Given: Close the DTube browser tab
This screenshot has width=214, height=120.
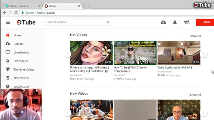Looking at the screenshot, I should [79, 6].
